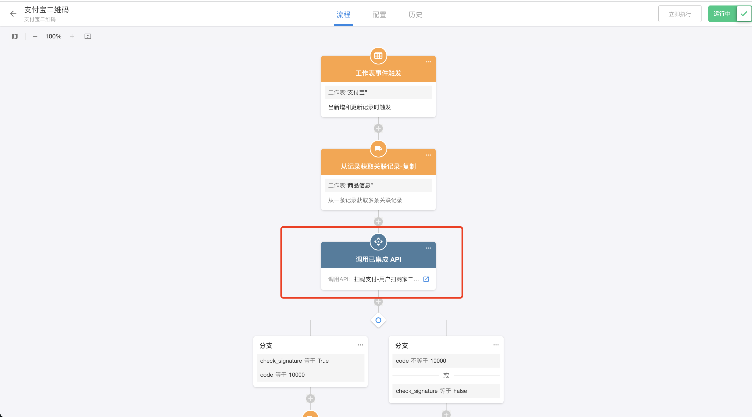Open more menu on right 分支 card
The image size is (752, 417).
(496, 345)
